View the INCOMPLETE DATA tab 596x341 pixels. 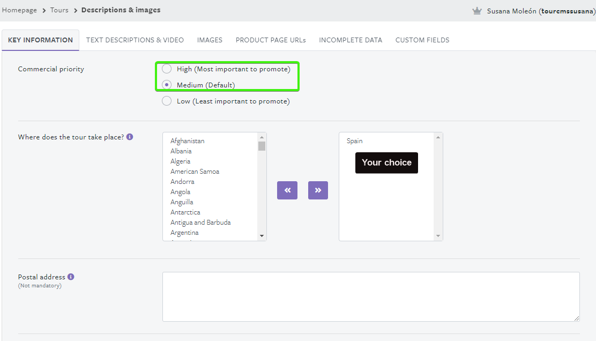(x=351, y=40)
